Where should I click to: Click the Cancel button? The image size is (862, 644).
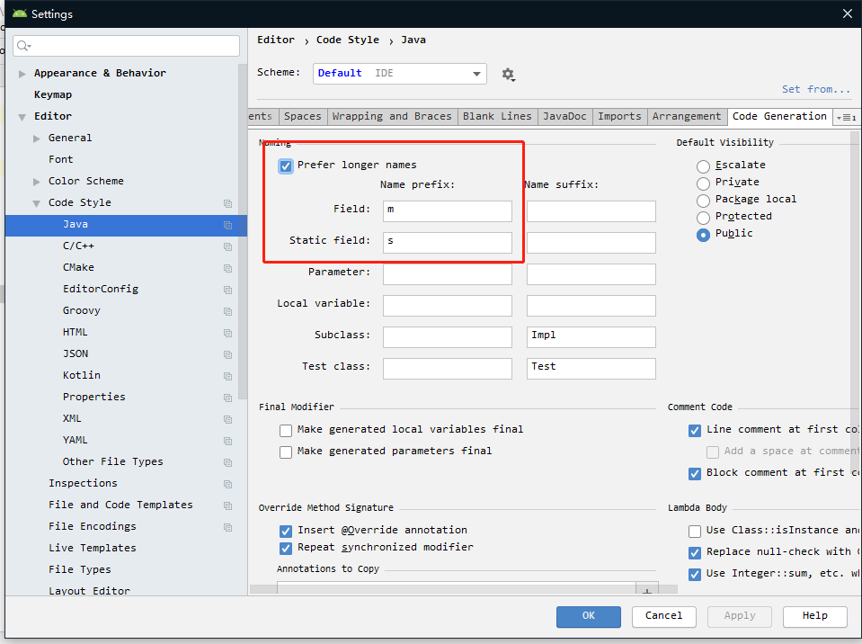tap(663, 616)
